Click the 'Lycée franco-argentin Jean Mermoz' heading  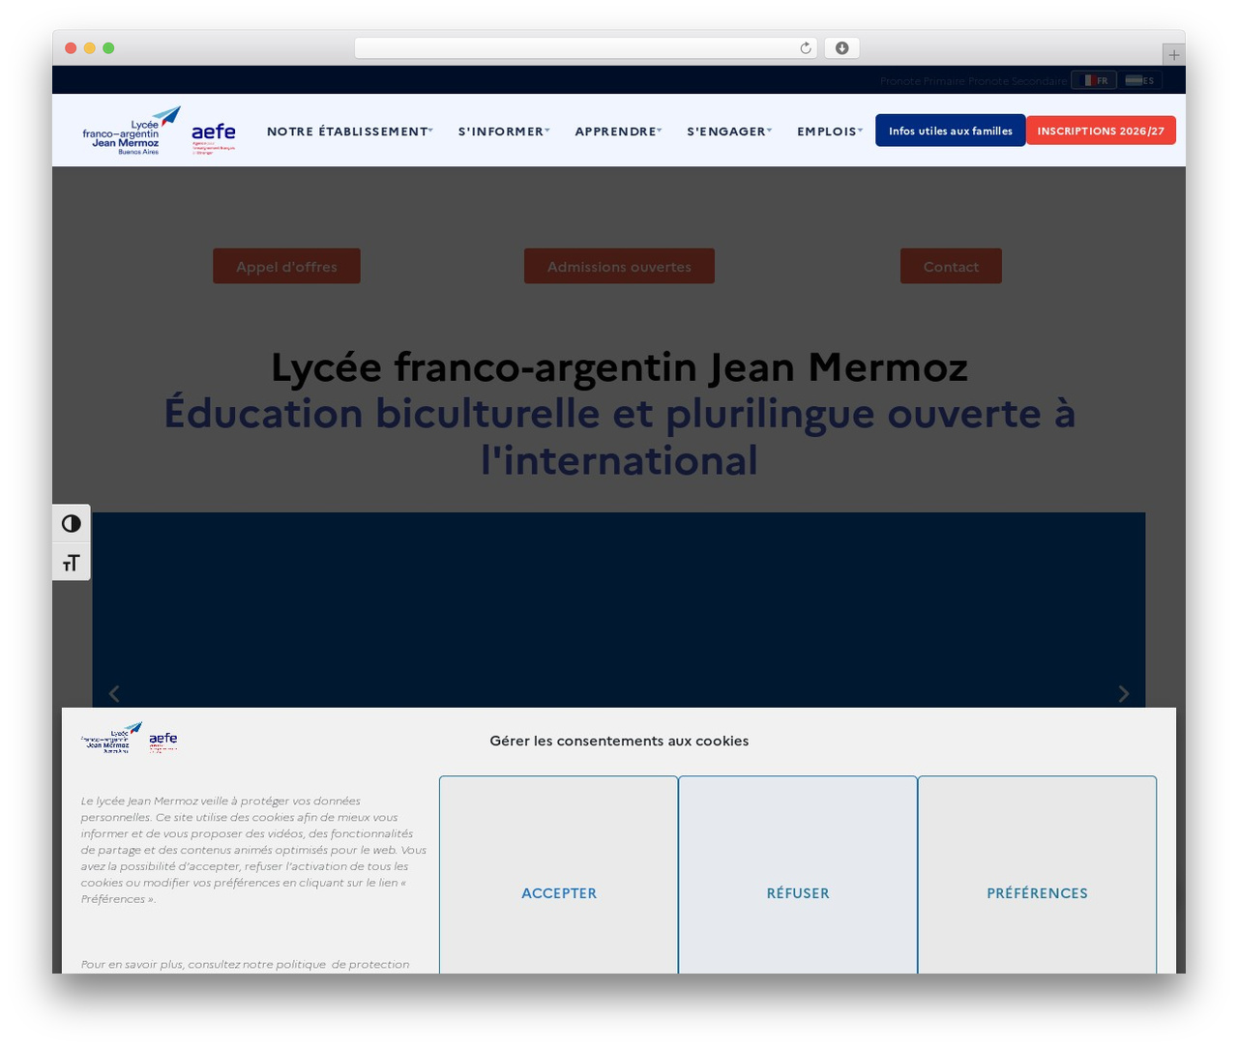[619, 367]
